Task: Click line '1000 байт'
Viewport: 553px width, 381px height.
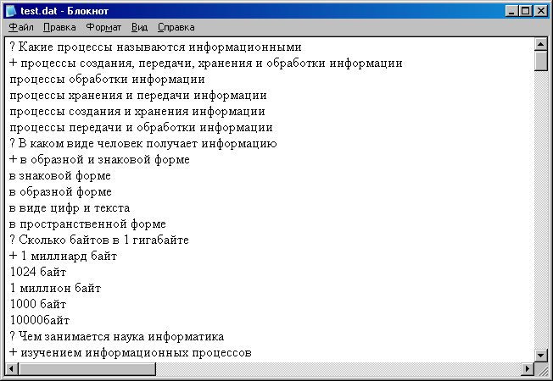Action: [x=38, y=304]
